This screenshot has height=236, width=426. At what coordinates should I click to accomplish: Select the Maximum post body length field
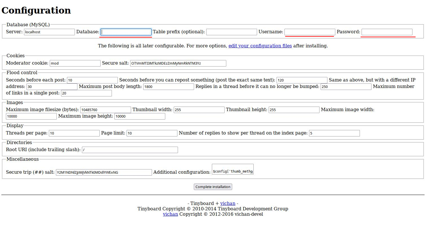coord(169,87)
